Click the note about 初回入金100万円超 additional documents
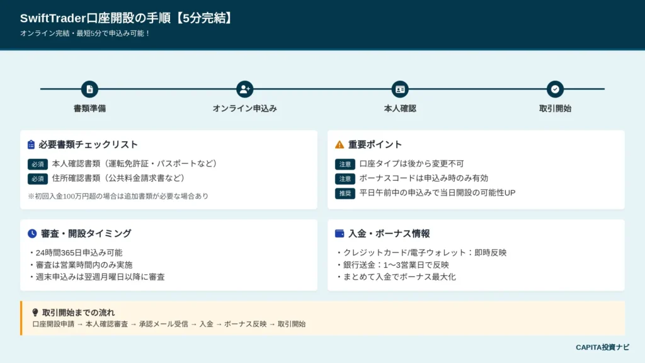The height and width of the screenshot is (363, 645). tap(118, 197)
